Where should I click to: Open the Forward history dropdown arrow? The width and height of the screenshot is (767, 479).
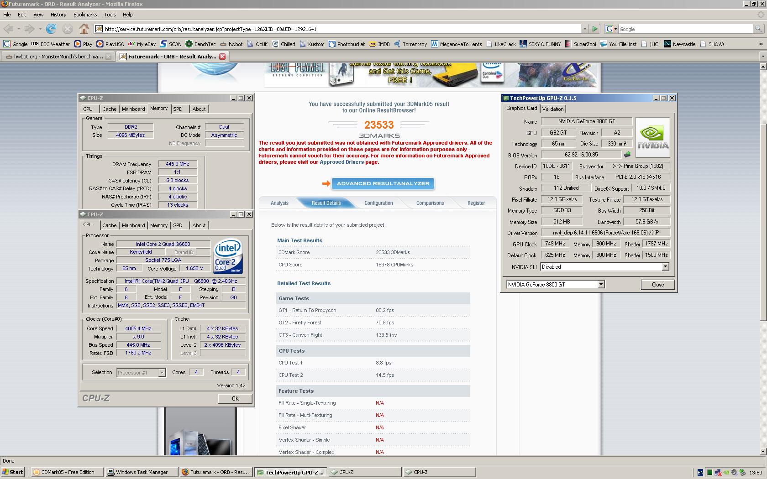tap(40, 29)
